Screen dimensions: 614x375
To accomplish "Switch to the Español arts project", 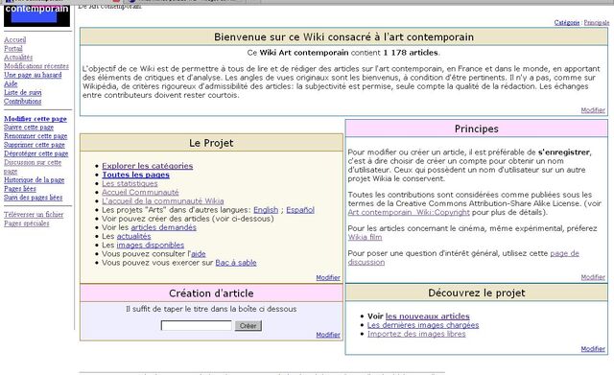I will click(x=300, y=210).
